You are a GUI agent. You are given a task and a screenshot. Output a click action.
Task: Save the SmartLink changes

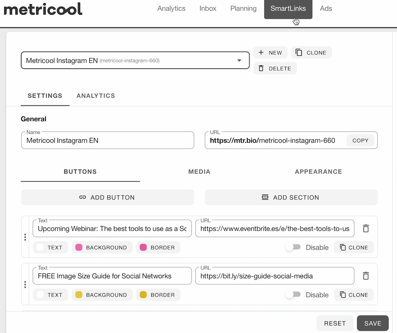(x=373, y=323)
